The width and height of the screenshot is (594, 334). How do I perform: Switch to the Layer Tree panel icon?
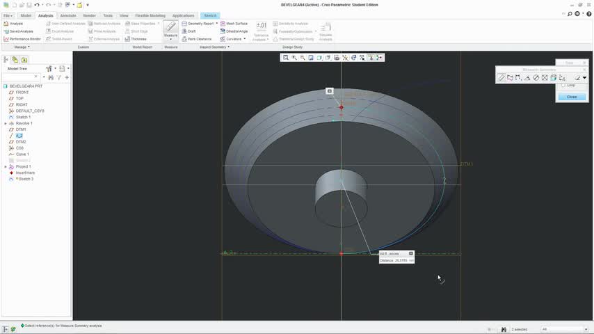[15, 60]
